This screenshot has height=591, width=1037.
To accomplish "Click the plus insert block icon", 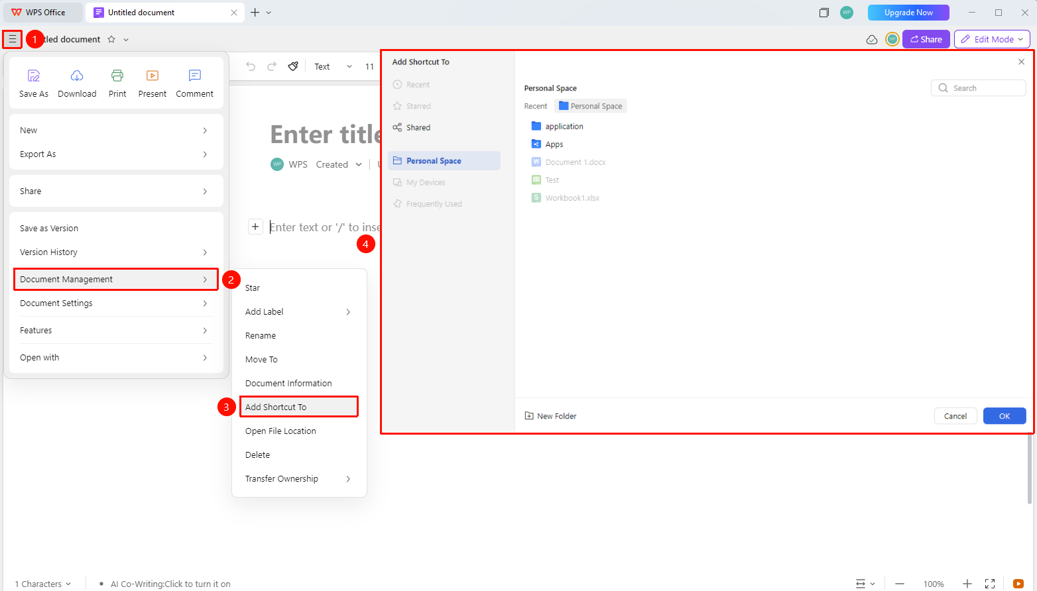I will pyautogui.click(x=255, y=227).
